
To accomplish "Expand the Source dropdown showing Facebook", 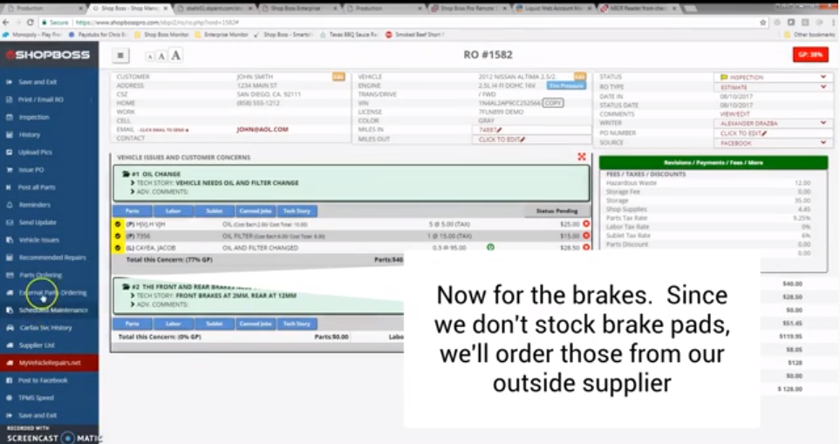I will (771, 142).
